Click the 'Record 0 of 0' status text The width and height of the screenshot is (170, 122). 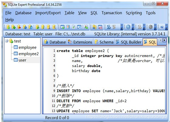click(x=57, y=117)
